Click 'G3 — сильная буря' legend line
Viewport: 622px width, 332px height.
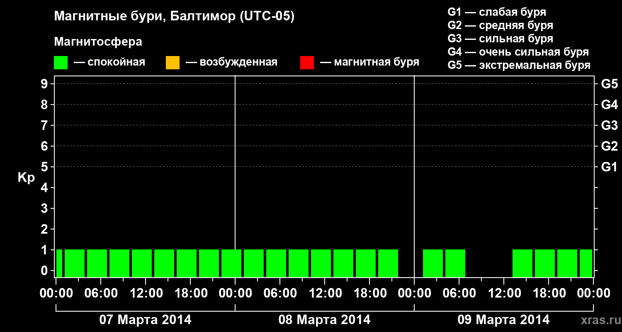pyautogui.click(x=500, y=39)
